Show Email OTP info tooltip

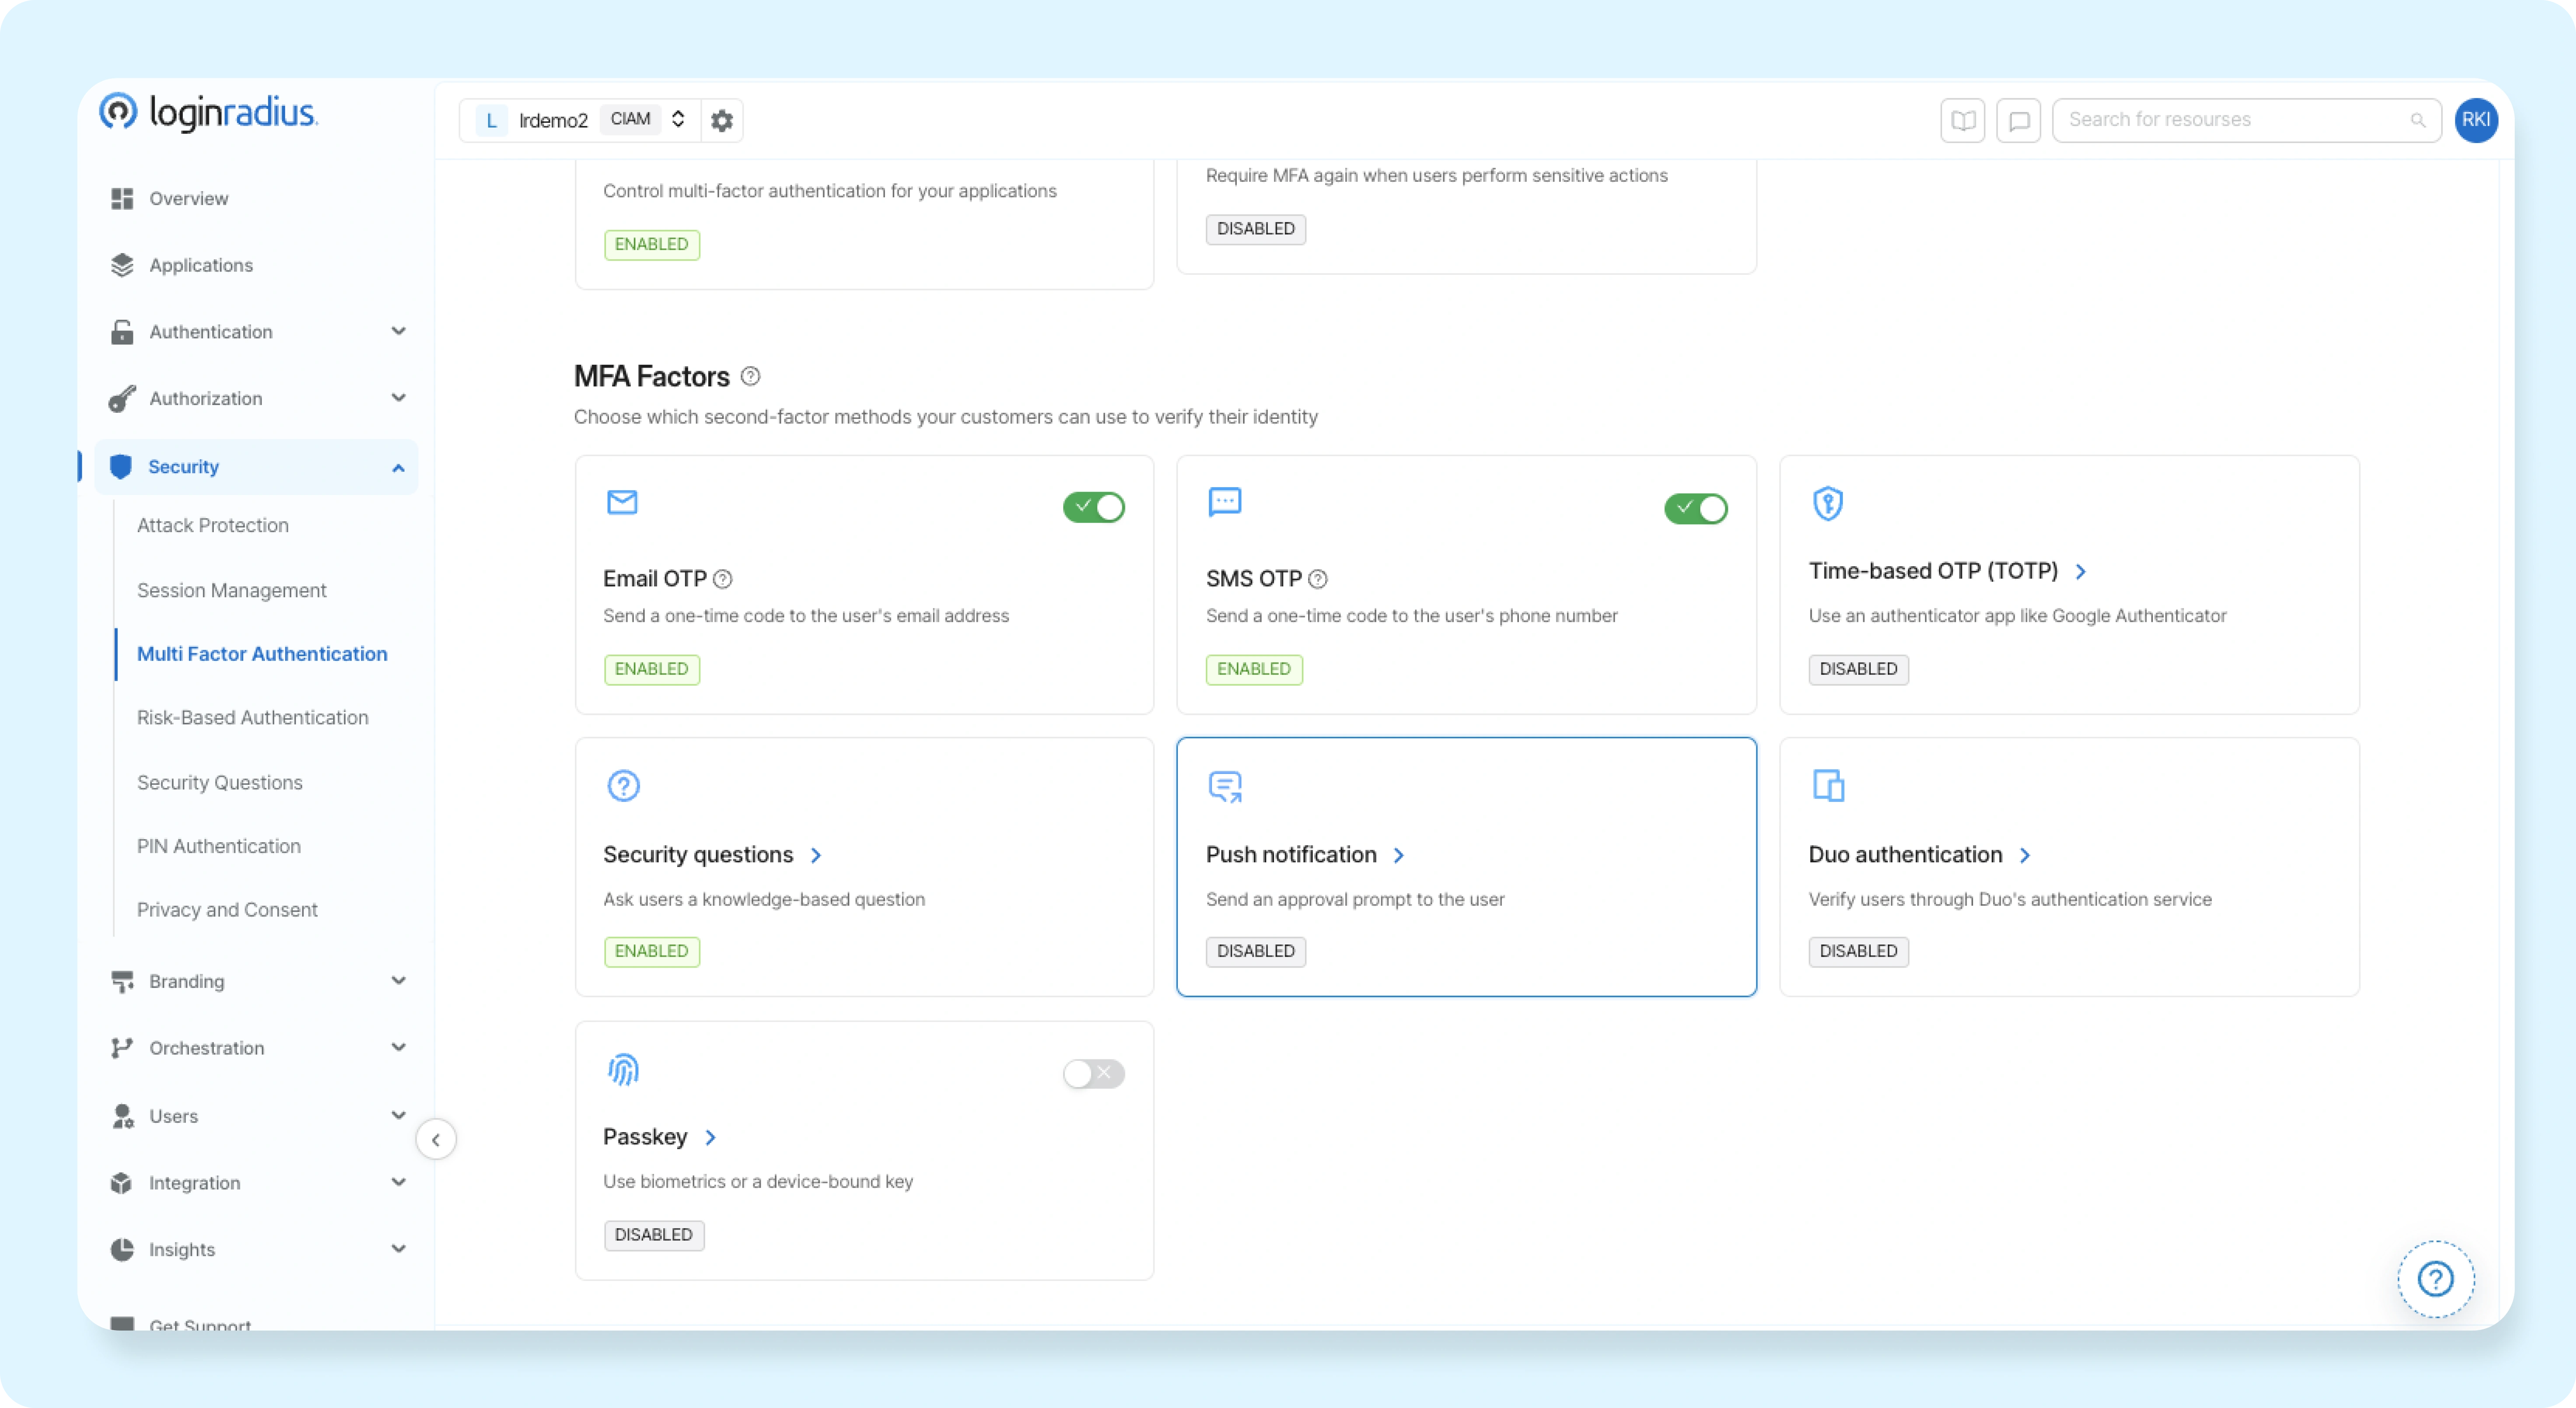(723, 579)
